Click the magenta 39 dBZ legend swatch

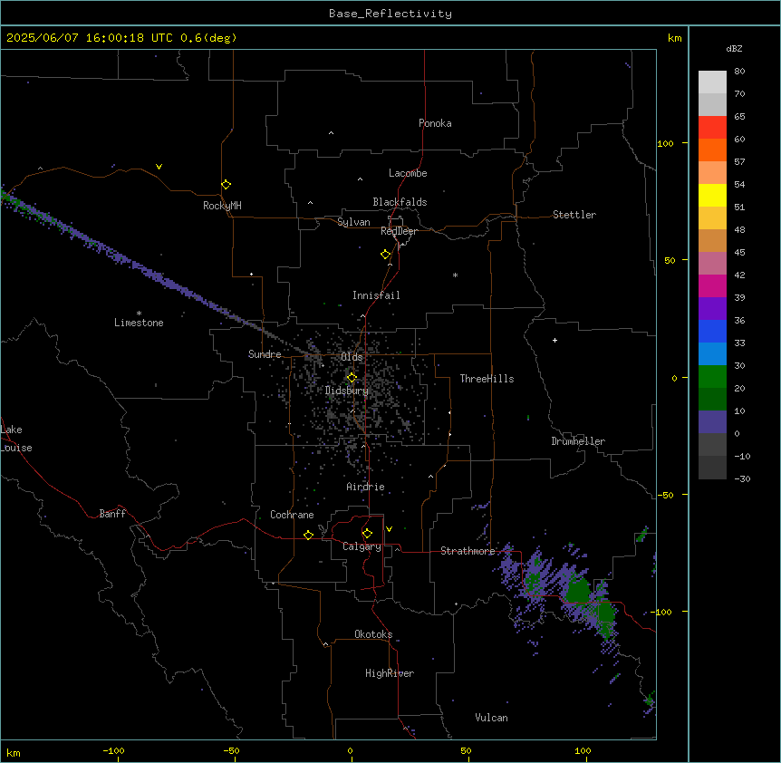[x=712, y=285]
